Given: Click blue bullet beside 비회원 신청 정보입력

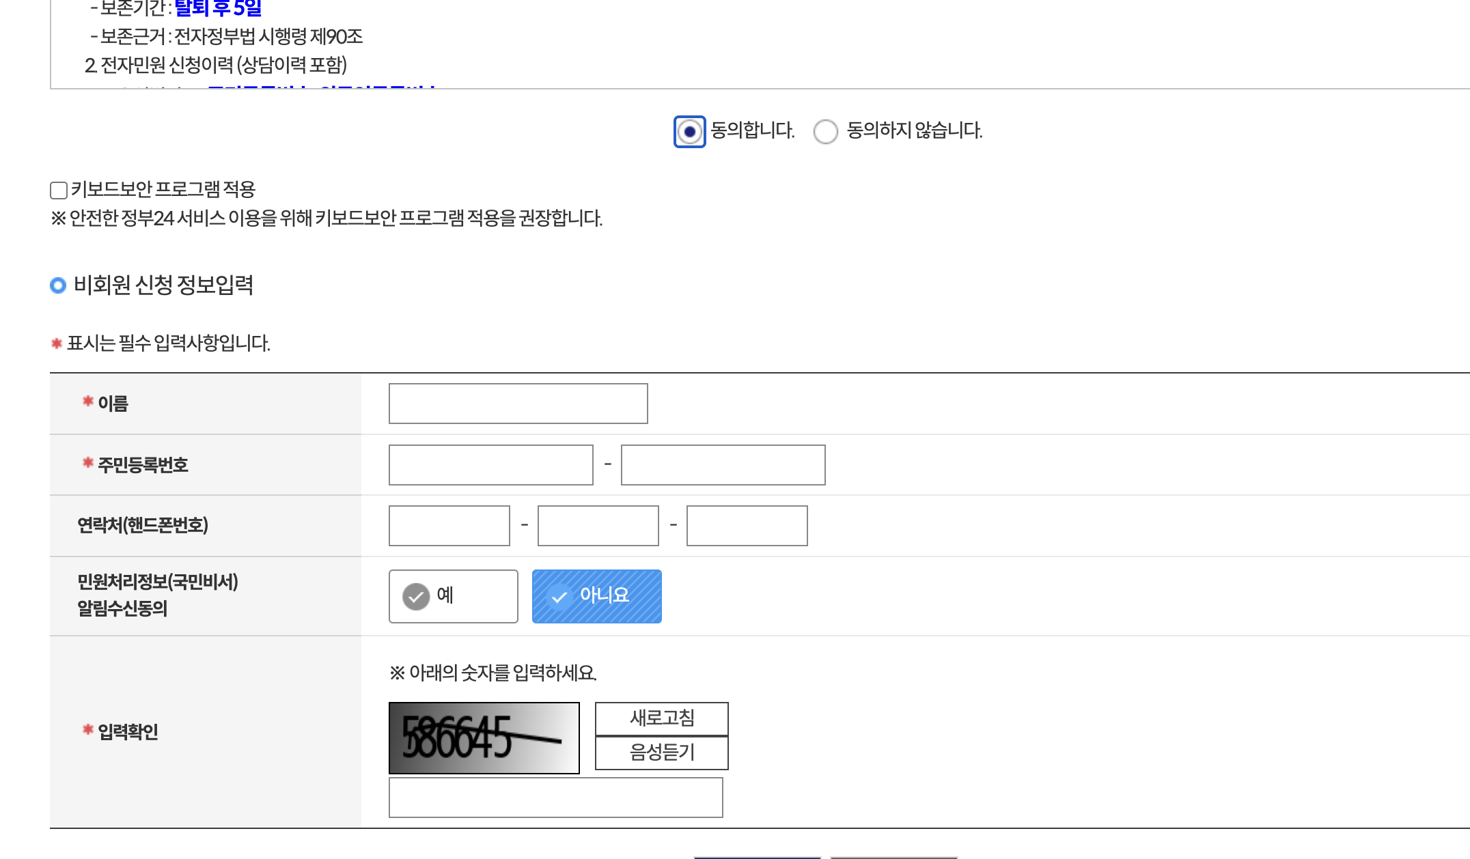Looking at the screenshot, I should point(58,285).
